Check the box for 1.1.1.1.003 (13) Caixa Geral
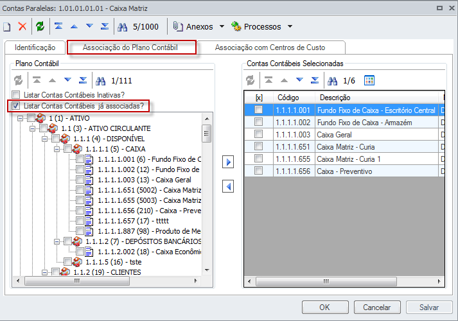Image resolution: width=458 pixels, height=321 pixels. click(80, 180)
